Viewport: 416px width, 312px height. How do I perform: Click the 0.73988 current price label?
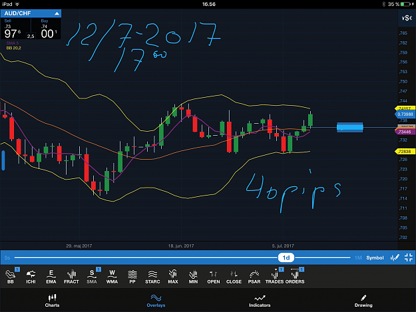[405, 114]
